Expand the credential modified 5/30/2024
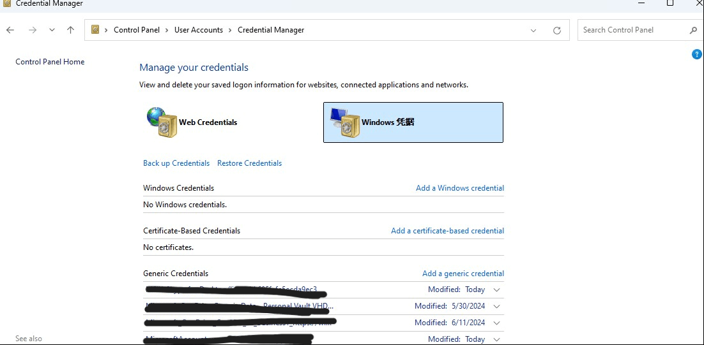 [496, 307]
